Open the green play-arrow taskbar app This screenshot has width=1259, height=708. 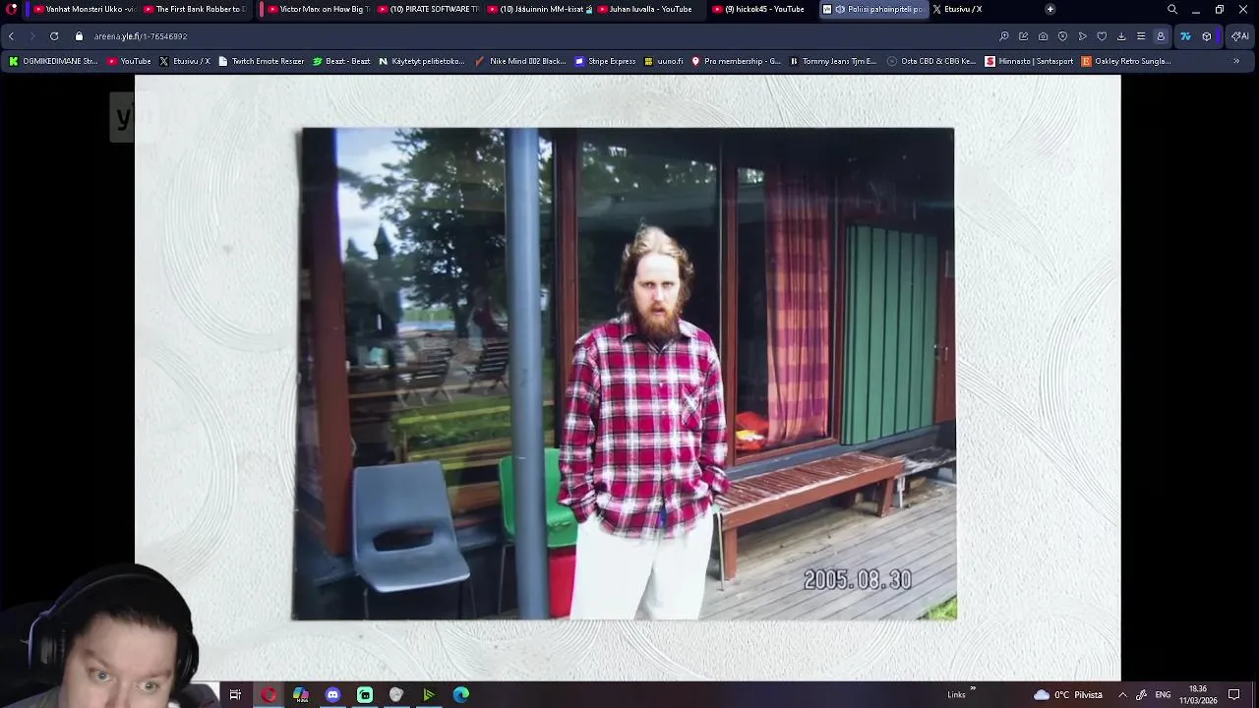pyautogui.click(x=429, y=695)
